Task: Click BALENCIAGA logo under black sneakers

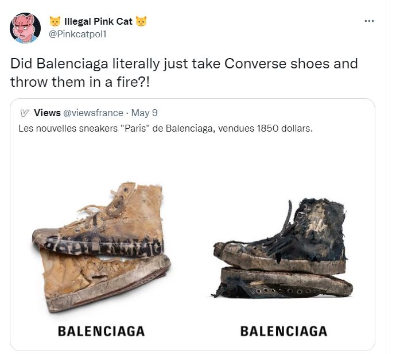Action: point(284,331)
